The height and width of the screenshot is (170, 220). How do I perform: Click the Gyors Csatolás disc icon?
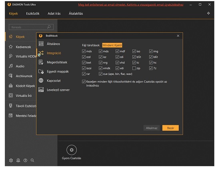(72, 150)
